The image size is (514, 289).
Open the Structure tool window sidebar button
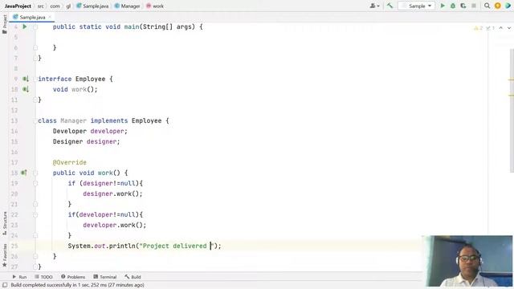[5, 223]
